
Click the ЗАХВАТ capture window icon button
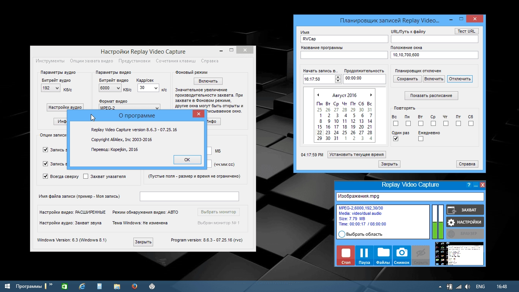click(x=465, y=210)
